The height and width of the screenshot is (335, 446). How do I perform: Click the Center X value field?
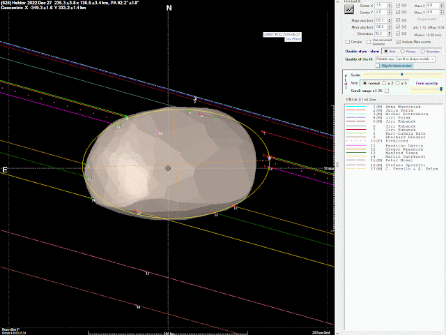[x=381, y=6]
